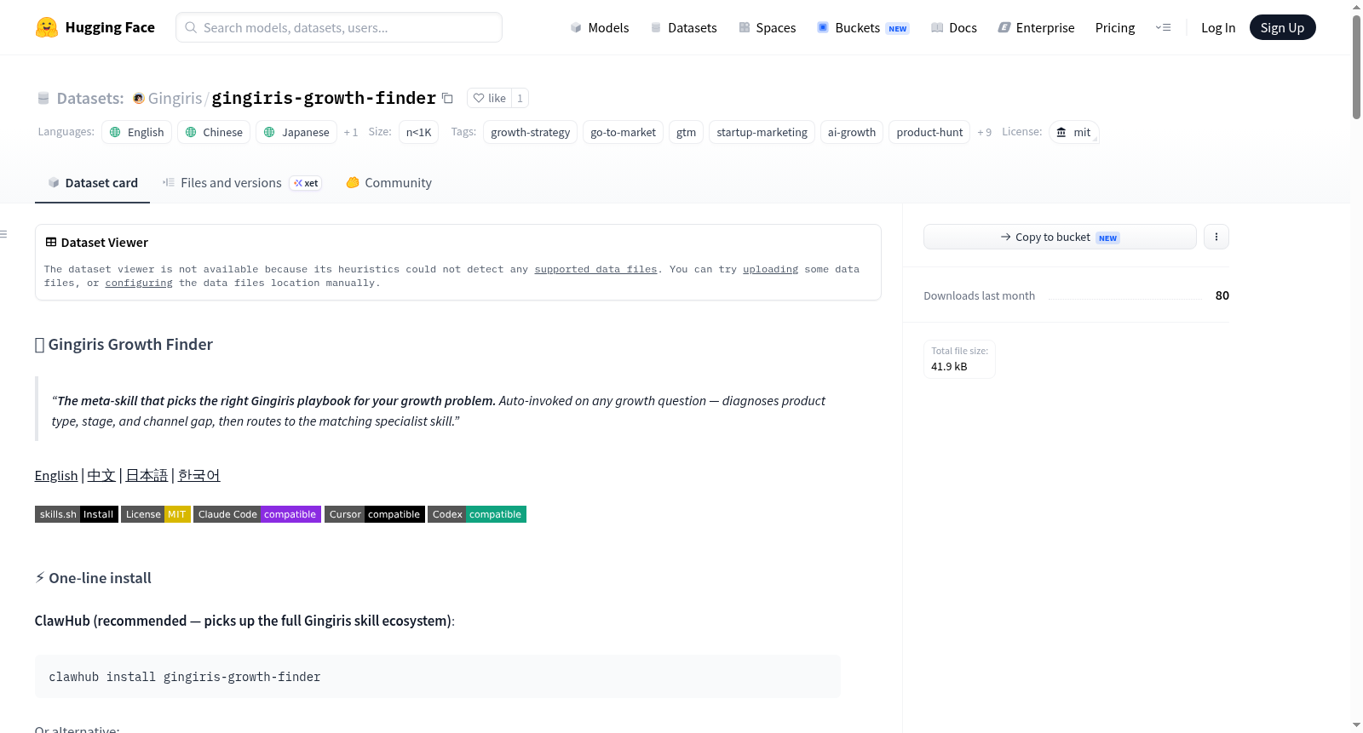This screenshot has width=1363, height=733.
Task: Expand the +1 additional languages
Action: click(x=351, y=132)
